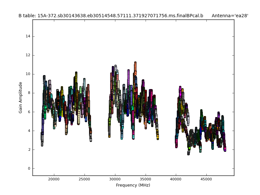The image size is (260, 195).
Task: Click the 0 tick label on y-axis
Action: point(29,168)
